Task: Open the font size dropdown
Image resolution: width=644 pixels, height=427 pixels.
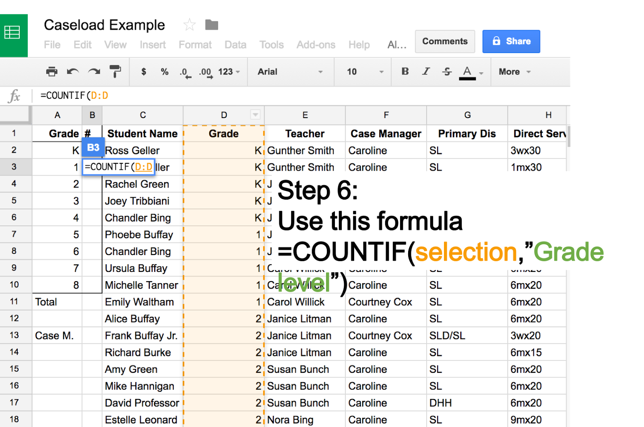Action: tap(362, 72)
